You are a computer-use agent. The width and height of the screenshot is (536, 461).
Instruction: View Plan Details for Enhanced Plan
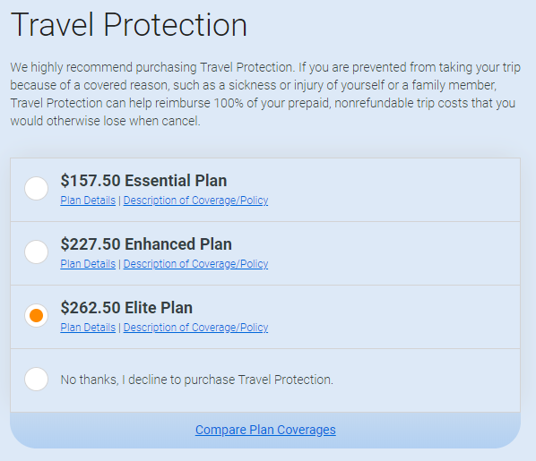coord(88,264)
